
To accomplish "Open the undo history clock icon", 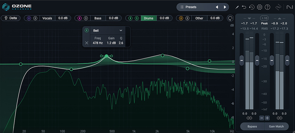I will click(x=252, y=7).
